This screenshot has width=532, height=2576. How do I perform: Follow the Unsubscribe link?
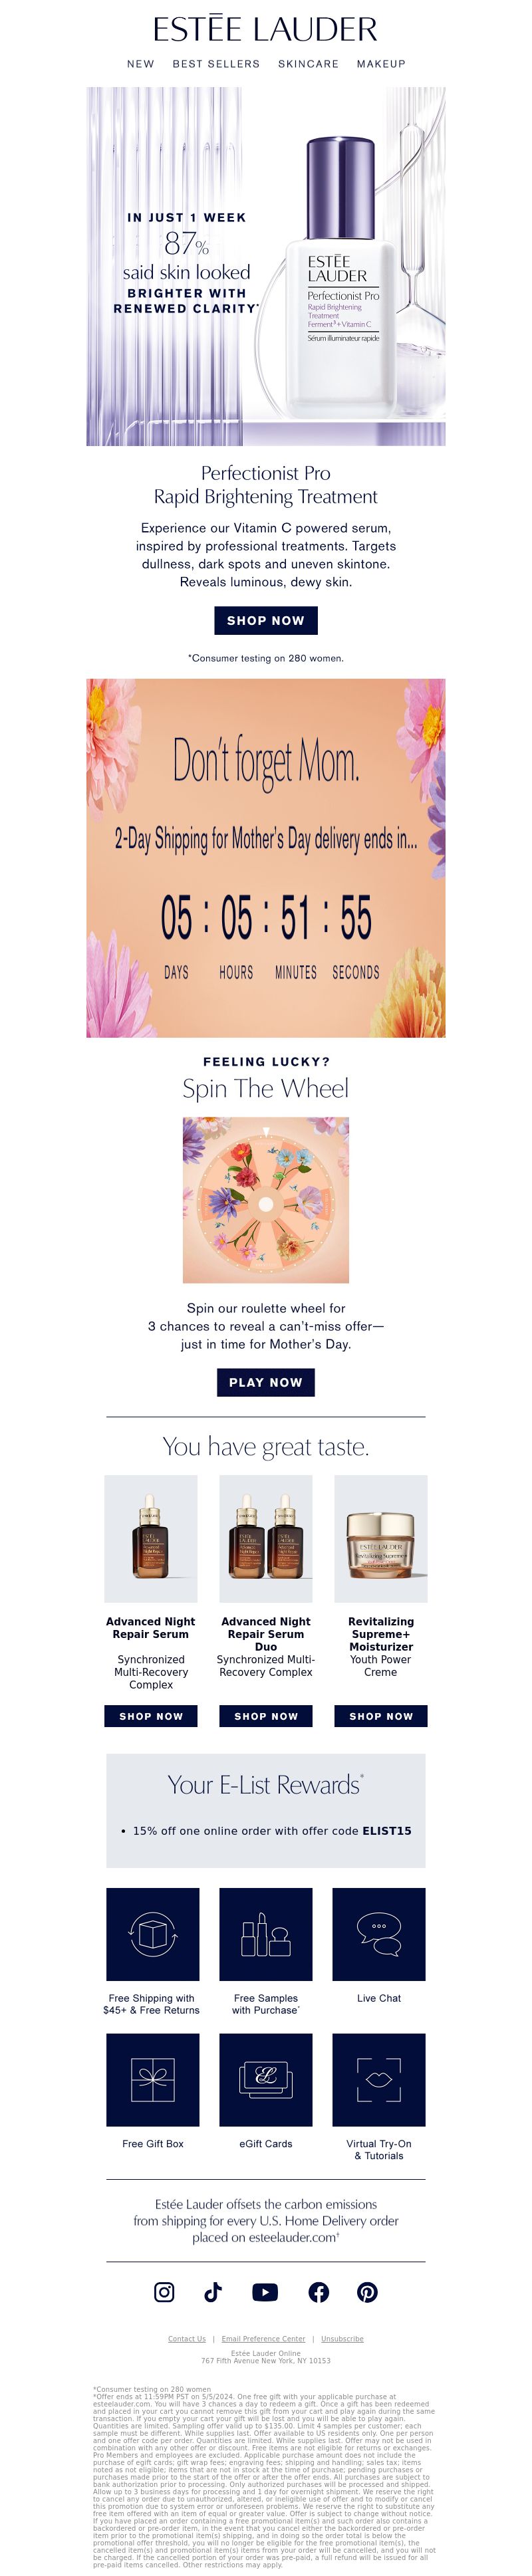342,2339
